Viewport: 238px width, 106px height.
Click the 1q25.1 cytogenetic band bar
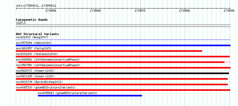click(123, 26)
